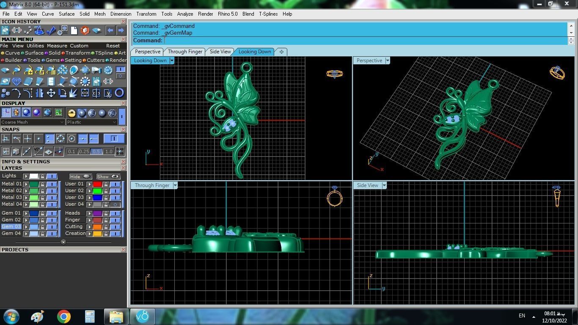Toggle the Snaps master on/off switch

point(114,138)
